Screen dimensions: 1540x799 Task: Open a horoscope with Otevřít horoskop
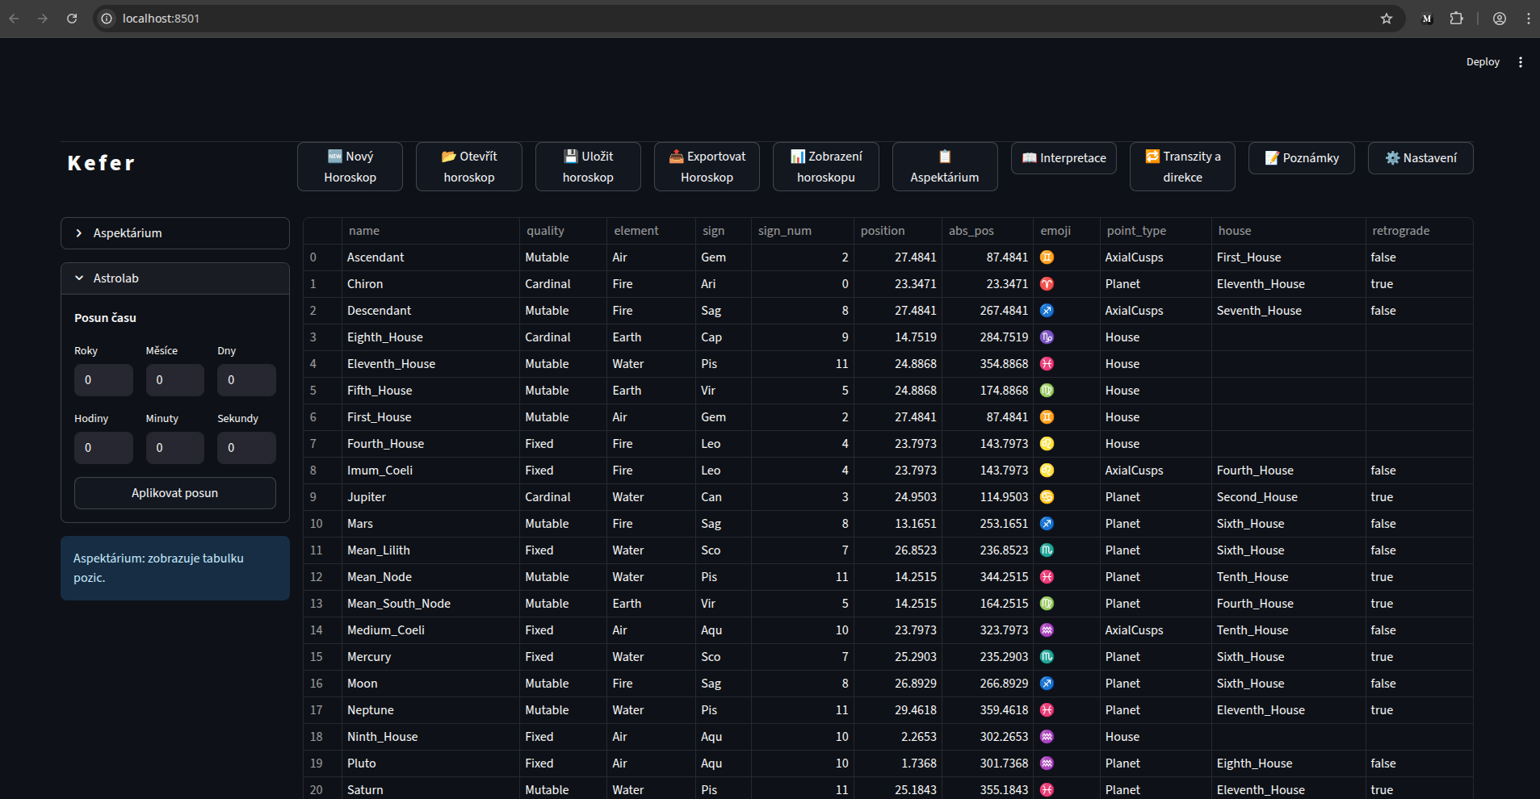coord(469,167)
